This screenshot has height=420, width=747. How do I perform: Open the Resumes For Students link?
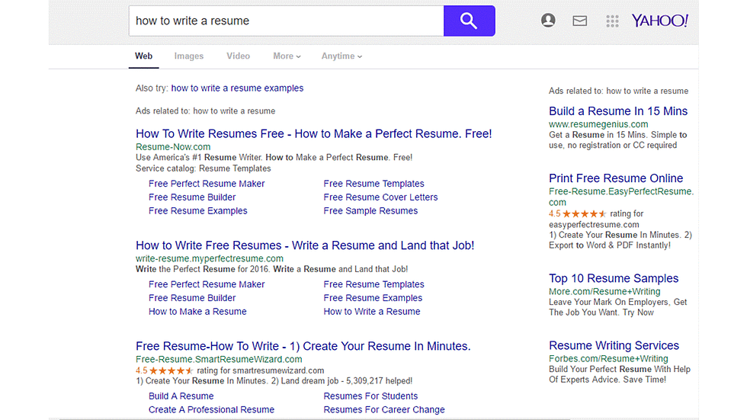click(370, 396)
